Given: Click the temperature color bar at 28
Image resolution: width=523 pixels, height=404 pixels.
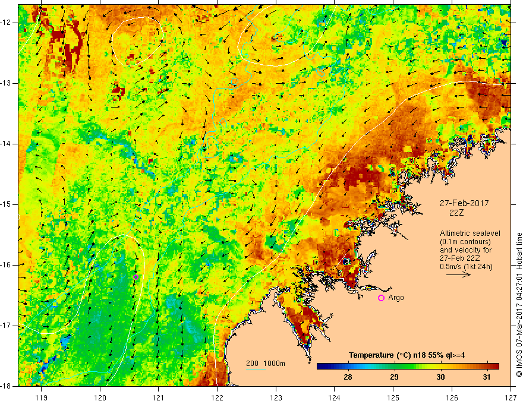Looking at the screenshot, I should pos(348,367).
